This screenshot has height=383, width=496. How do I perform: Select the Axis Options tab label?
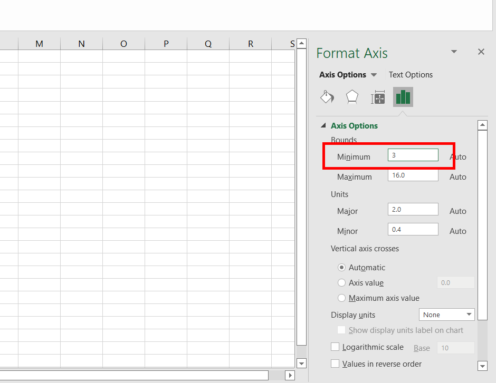click(342, 75)
